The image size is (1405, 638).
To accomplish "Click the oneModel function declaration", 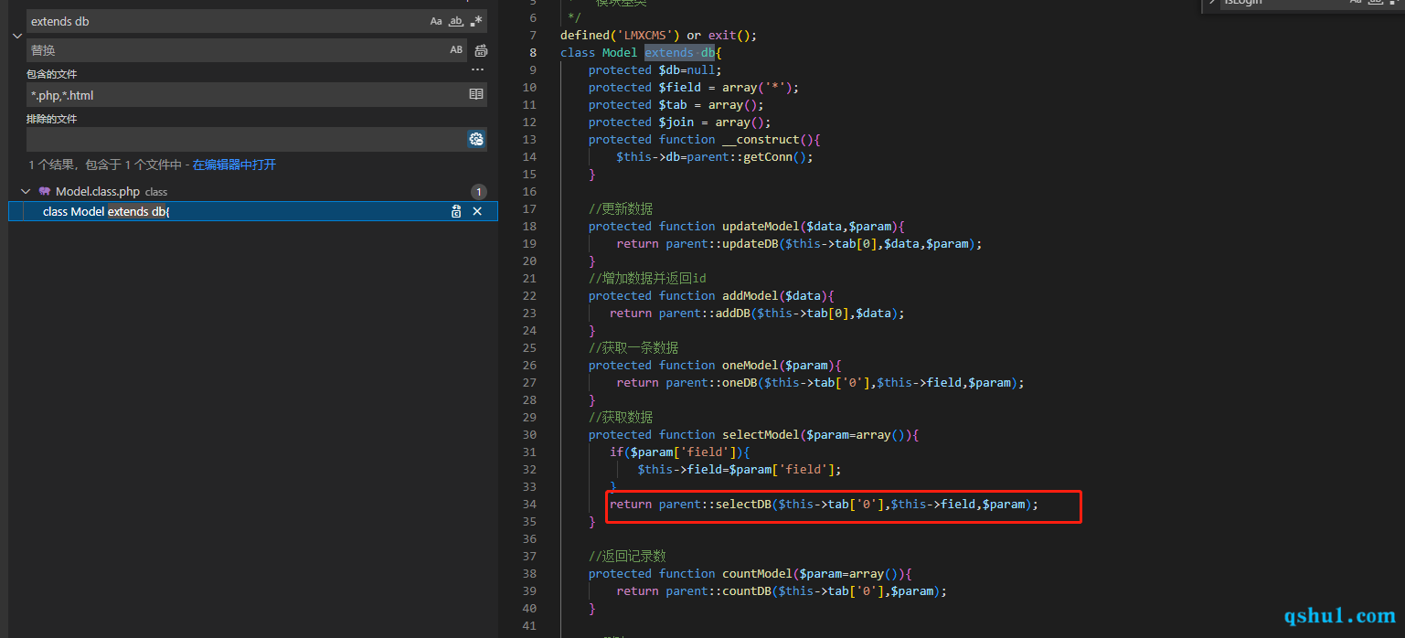I will pos(715,366).
